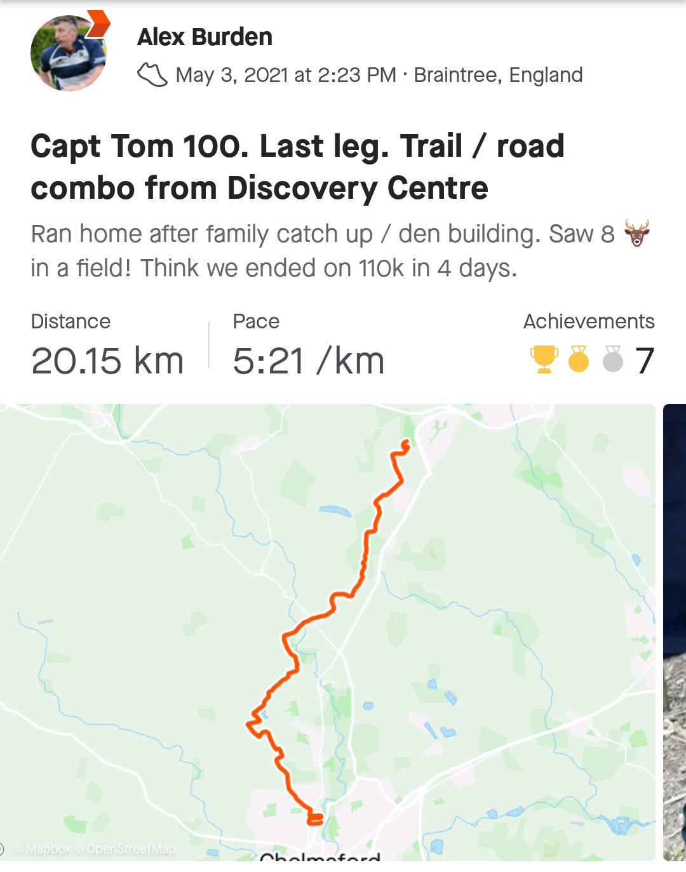This screenshot has width=686, height=872.
Task: Select the 5:21 /km pace value
Action: tap(309, 361)
